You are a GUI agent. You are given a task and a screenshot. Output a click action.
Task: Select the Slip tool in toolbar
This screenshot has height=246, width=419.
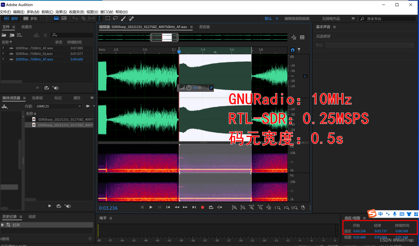[x=91, y=18]
